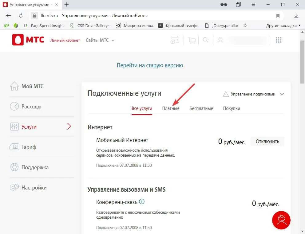Click the Личный кабинет link
Screen dimensions: 305x234
pyautogui.click(x=65, y=40)
